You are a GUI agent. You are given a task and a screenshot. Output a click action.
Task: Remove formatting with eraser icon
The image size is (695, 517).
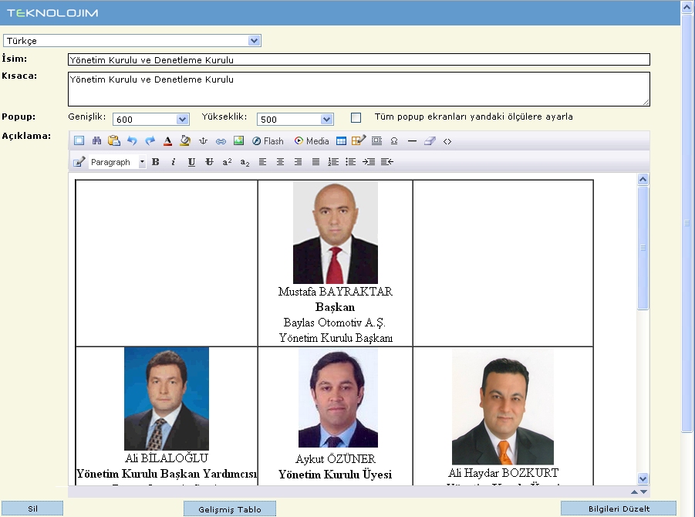[x=430, y=141]
